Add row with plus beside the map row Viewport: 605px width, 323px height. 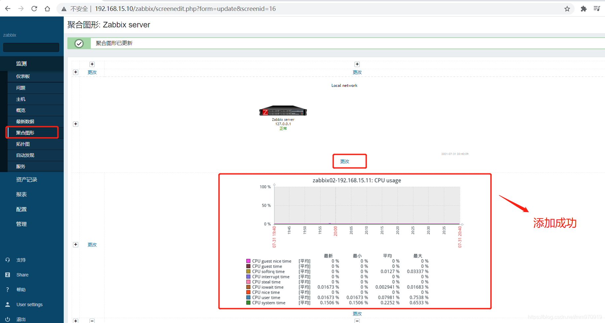[x=76, y=124]
